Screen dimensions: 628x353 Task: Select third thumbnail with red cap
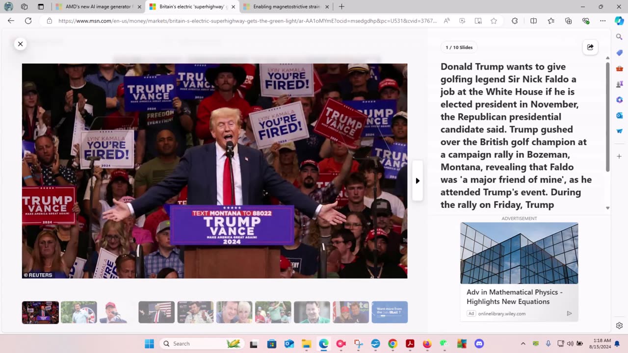[118, 312]
